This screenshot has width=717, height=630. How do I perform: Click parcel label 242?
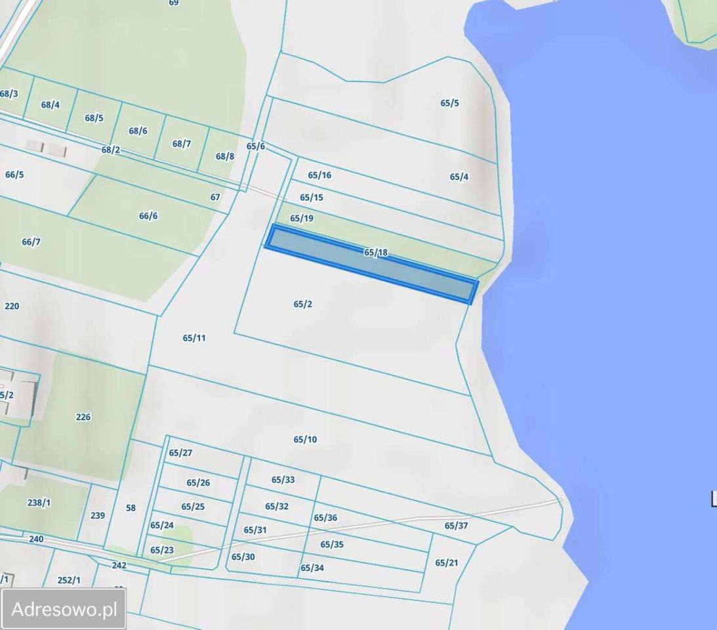click(x=119, y=566)
